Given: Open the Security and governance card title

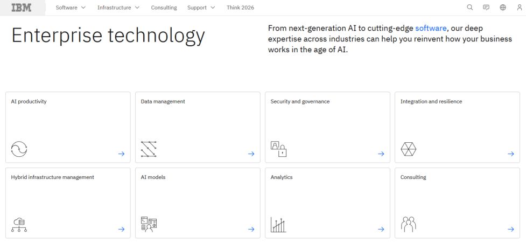Looking at the screenshot, I should click(300, 101).
